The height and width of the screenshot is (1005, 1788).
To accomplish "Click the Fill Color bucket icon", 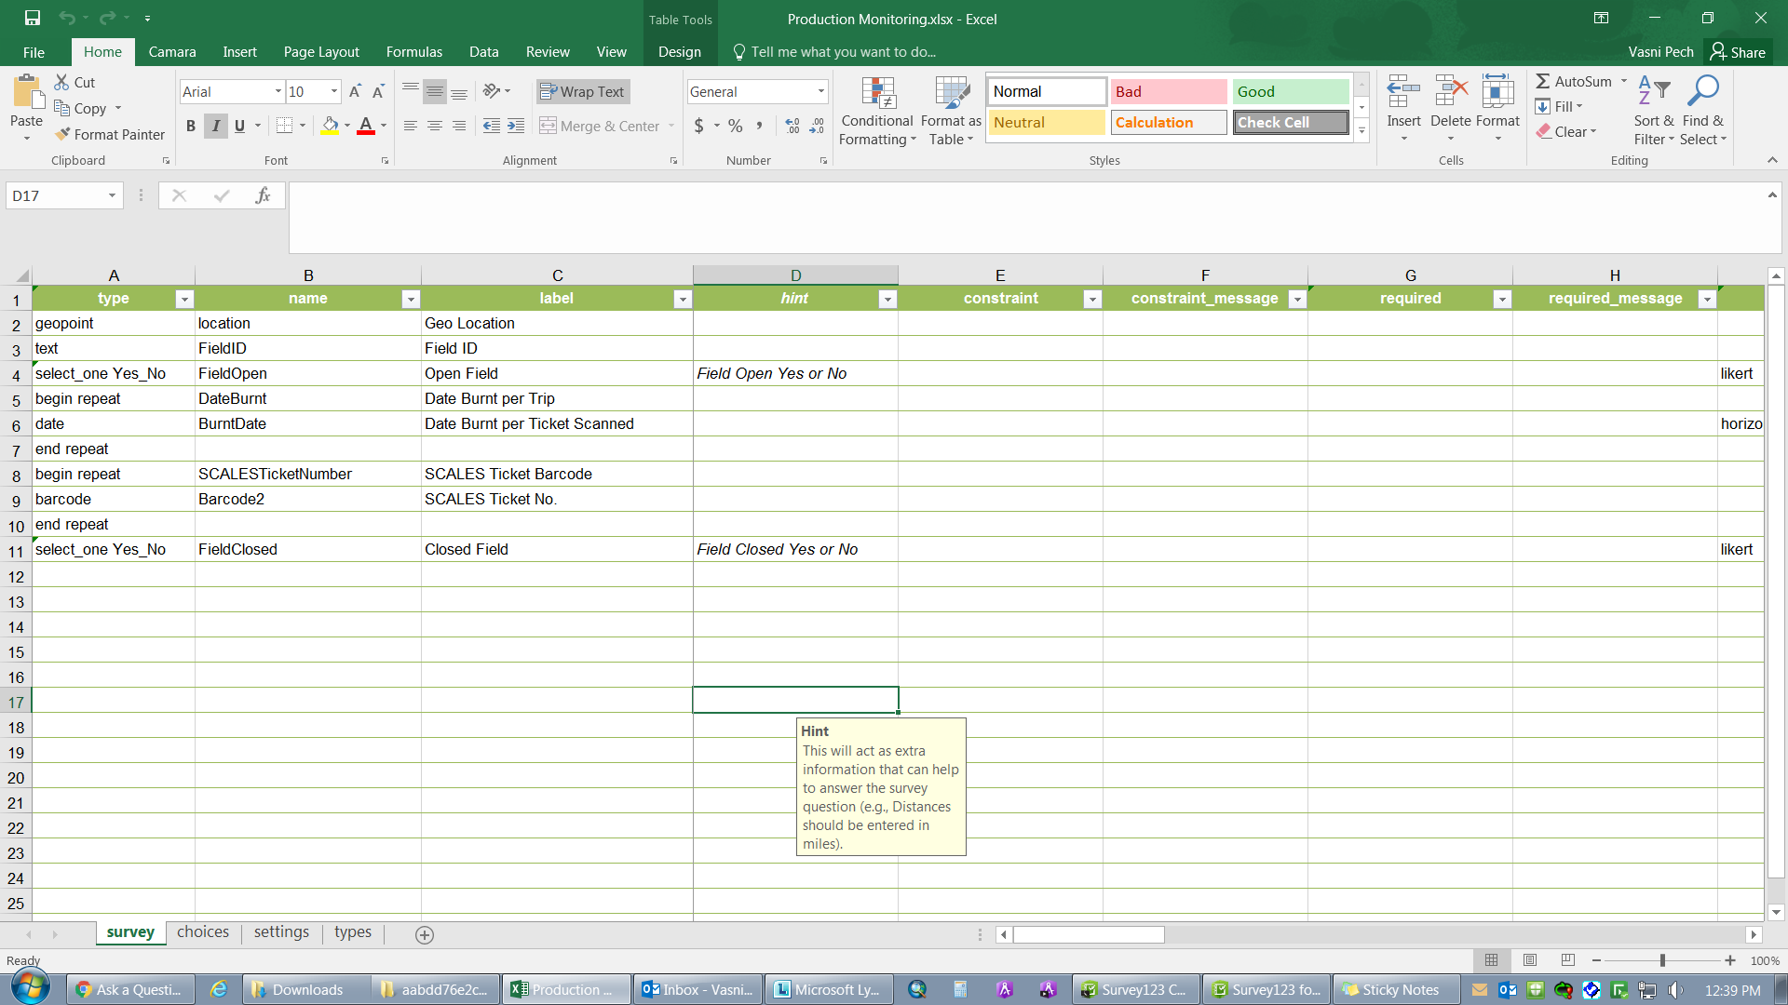I will pos(330,126).
